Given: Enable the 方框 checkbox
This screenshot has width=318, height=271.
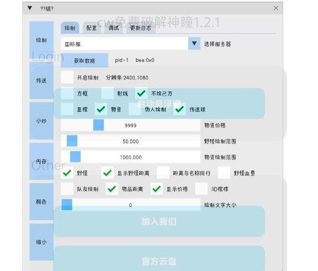Looking at the screenshot, I should [67, 93].
